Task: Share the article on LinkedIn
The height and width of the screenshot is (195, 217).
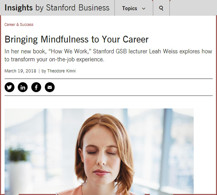Action: point(23,87)
